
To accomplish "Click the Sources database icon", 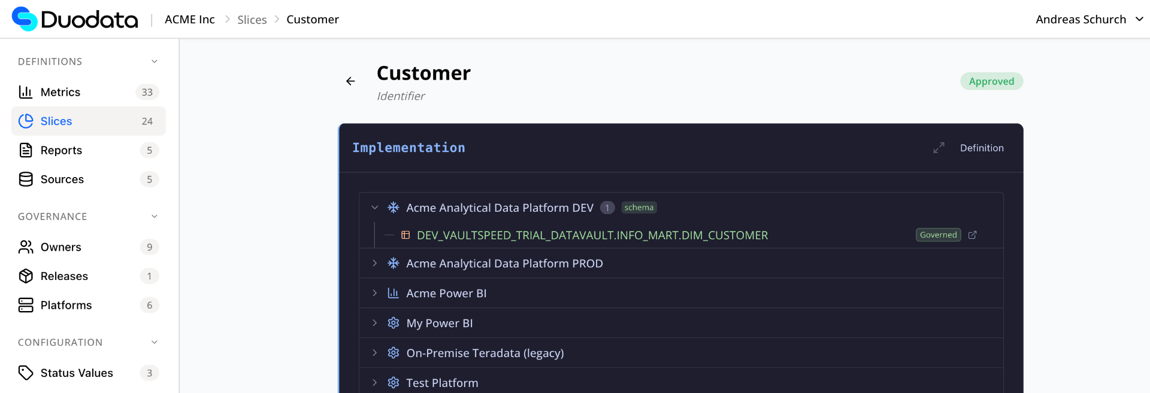I will (x=26, y=179).
